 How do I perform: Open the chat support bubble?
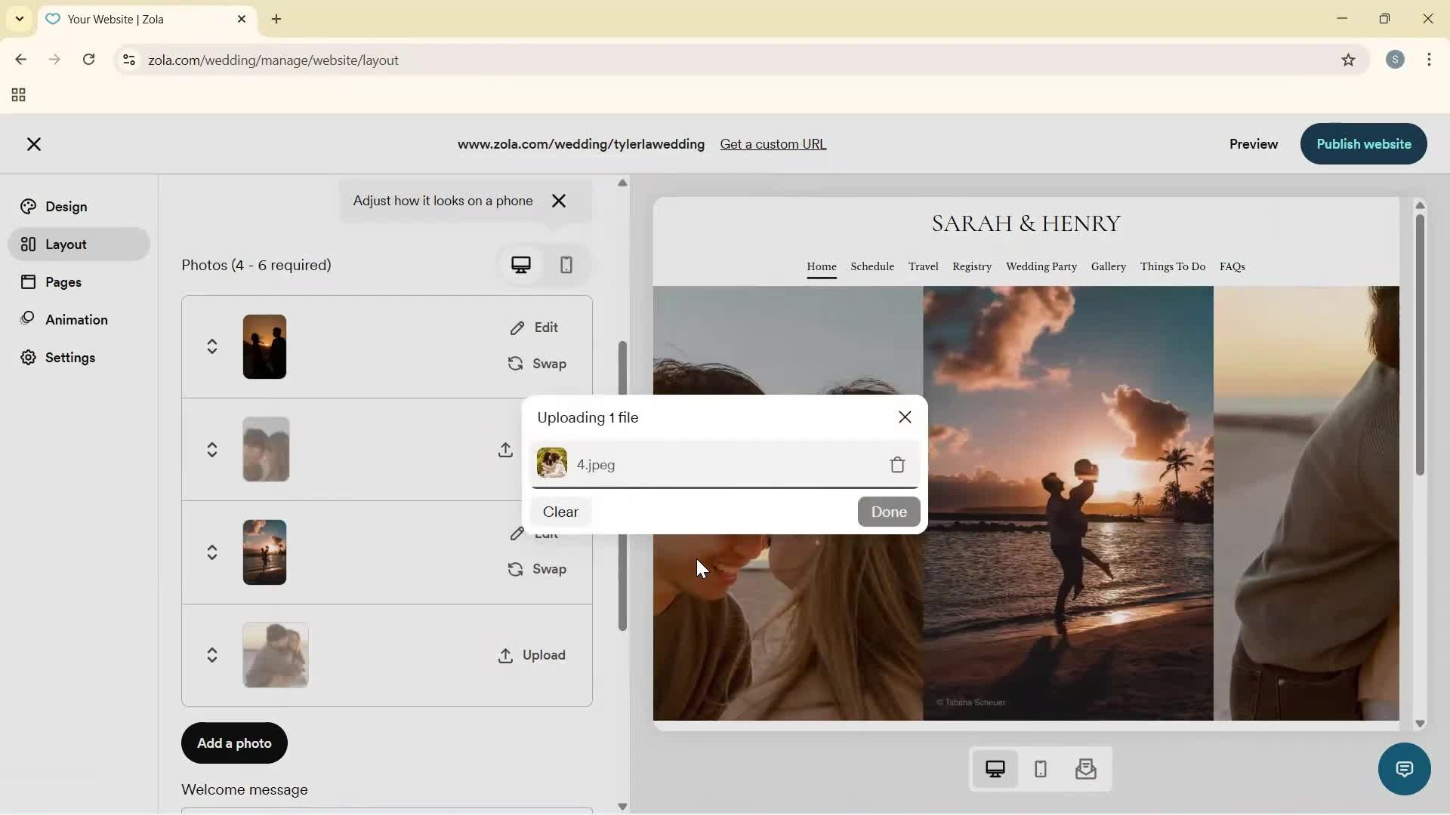pyautogui.click(x=1404, y=769)
